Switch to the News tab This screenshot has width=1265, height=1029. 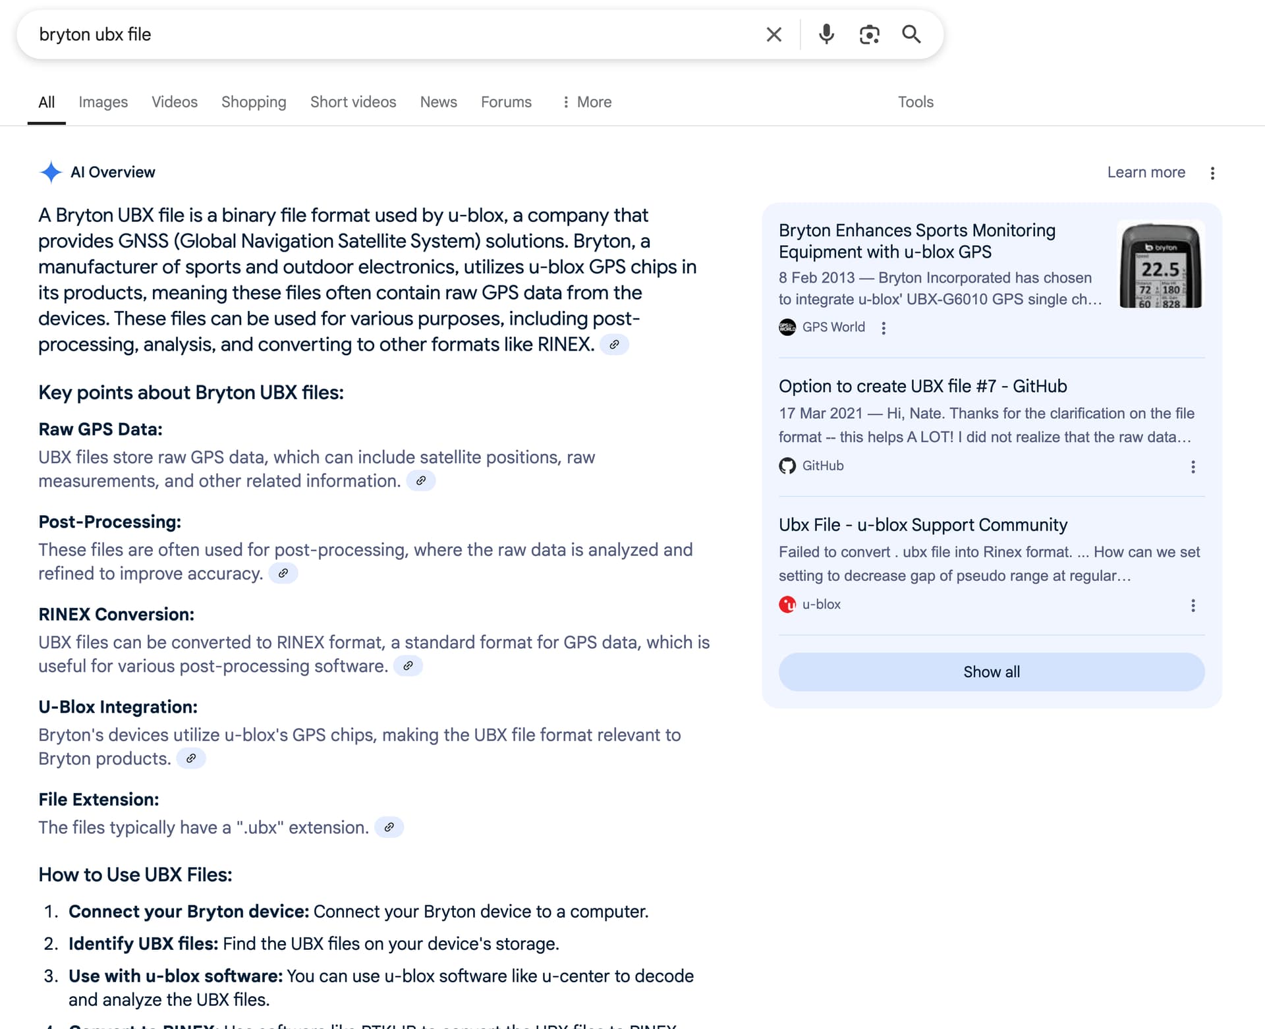[438, 102]
